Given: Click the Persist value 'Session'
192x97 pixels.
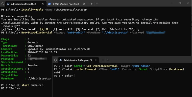Looking at the screenshot, I should point(33,65).
